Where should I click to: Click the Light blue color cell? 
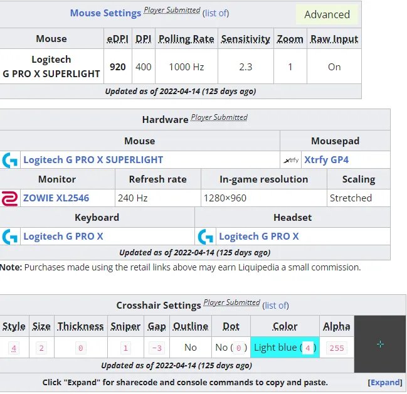[285, 348]
